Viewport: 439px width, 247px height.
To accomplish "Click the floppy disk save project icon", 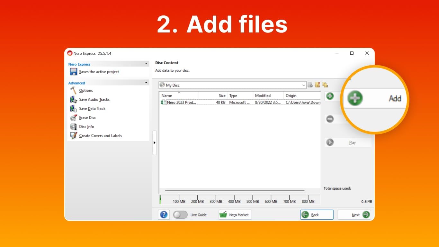I will tap(74, 72).
